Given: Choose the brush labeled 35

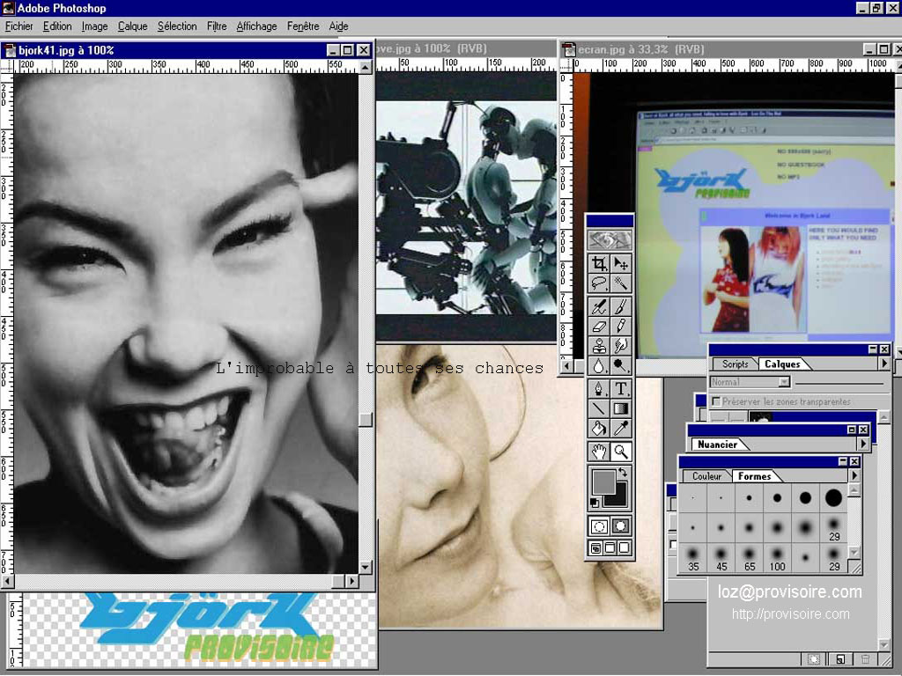Looking at the screenshot, I should coord(693,559).
